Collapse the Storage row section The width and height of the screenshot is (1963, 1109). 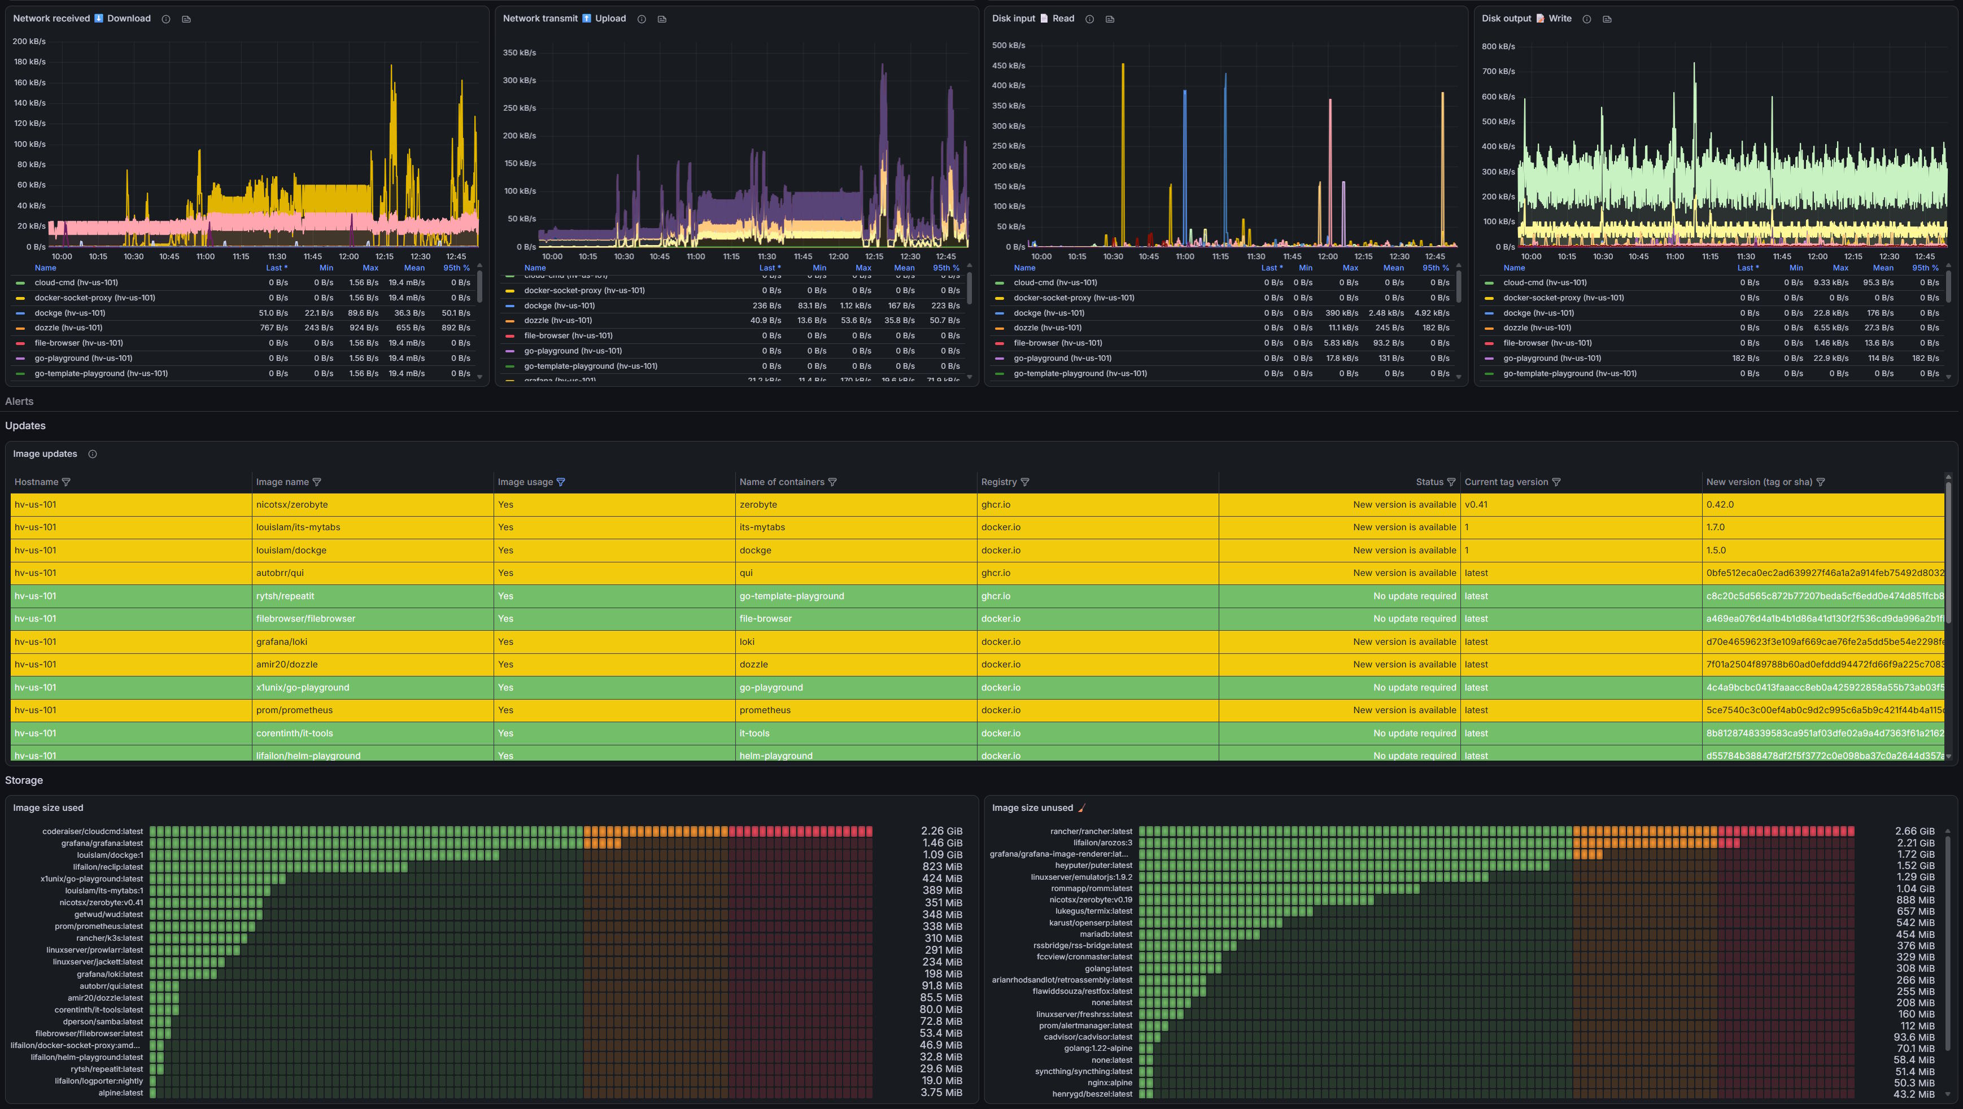point(24,780)
